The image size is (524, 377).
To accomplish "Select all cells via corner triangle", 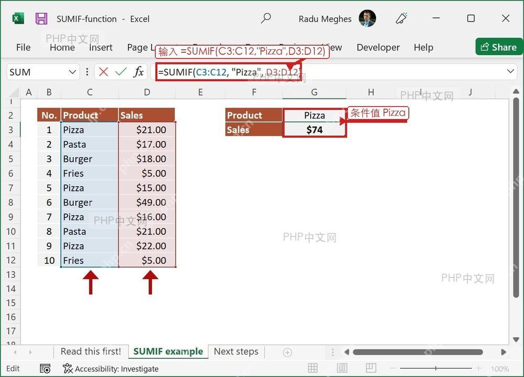I will point(14,92).
